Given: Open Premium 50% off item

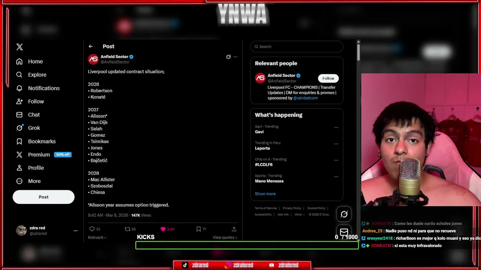Looking at the screenshot, I should (x=44, y=154).
